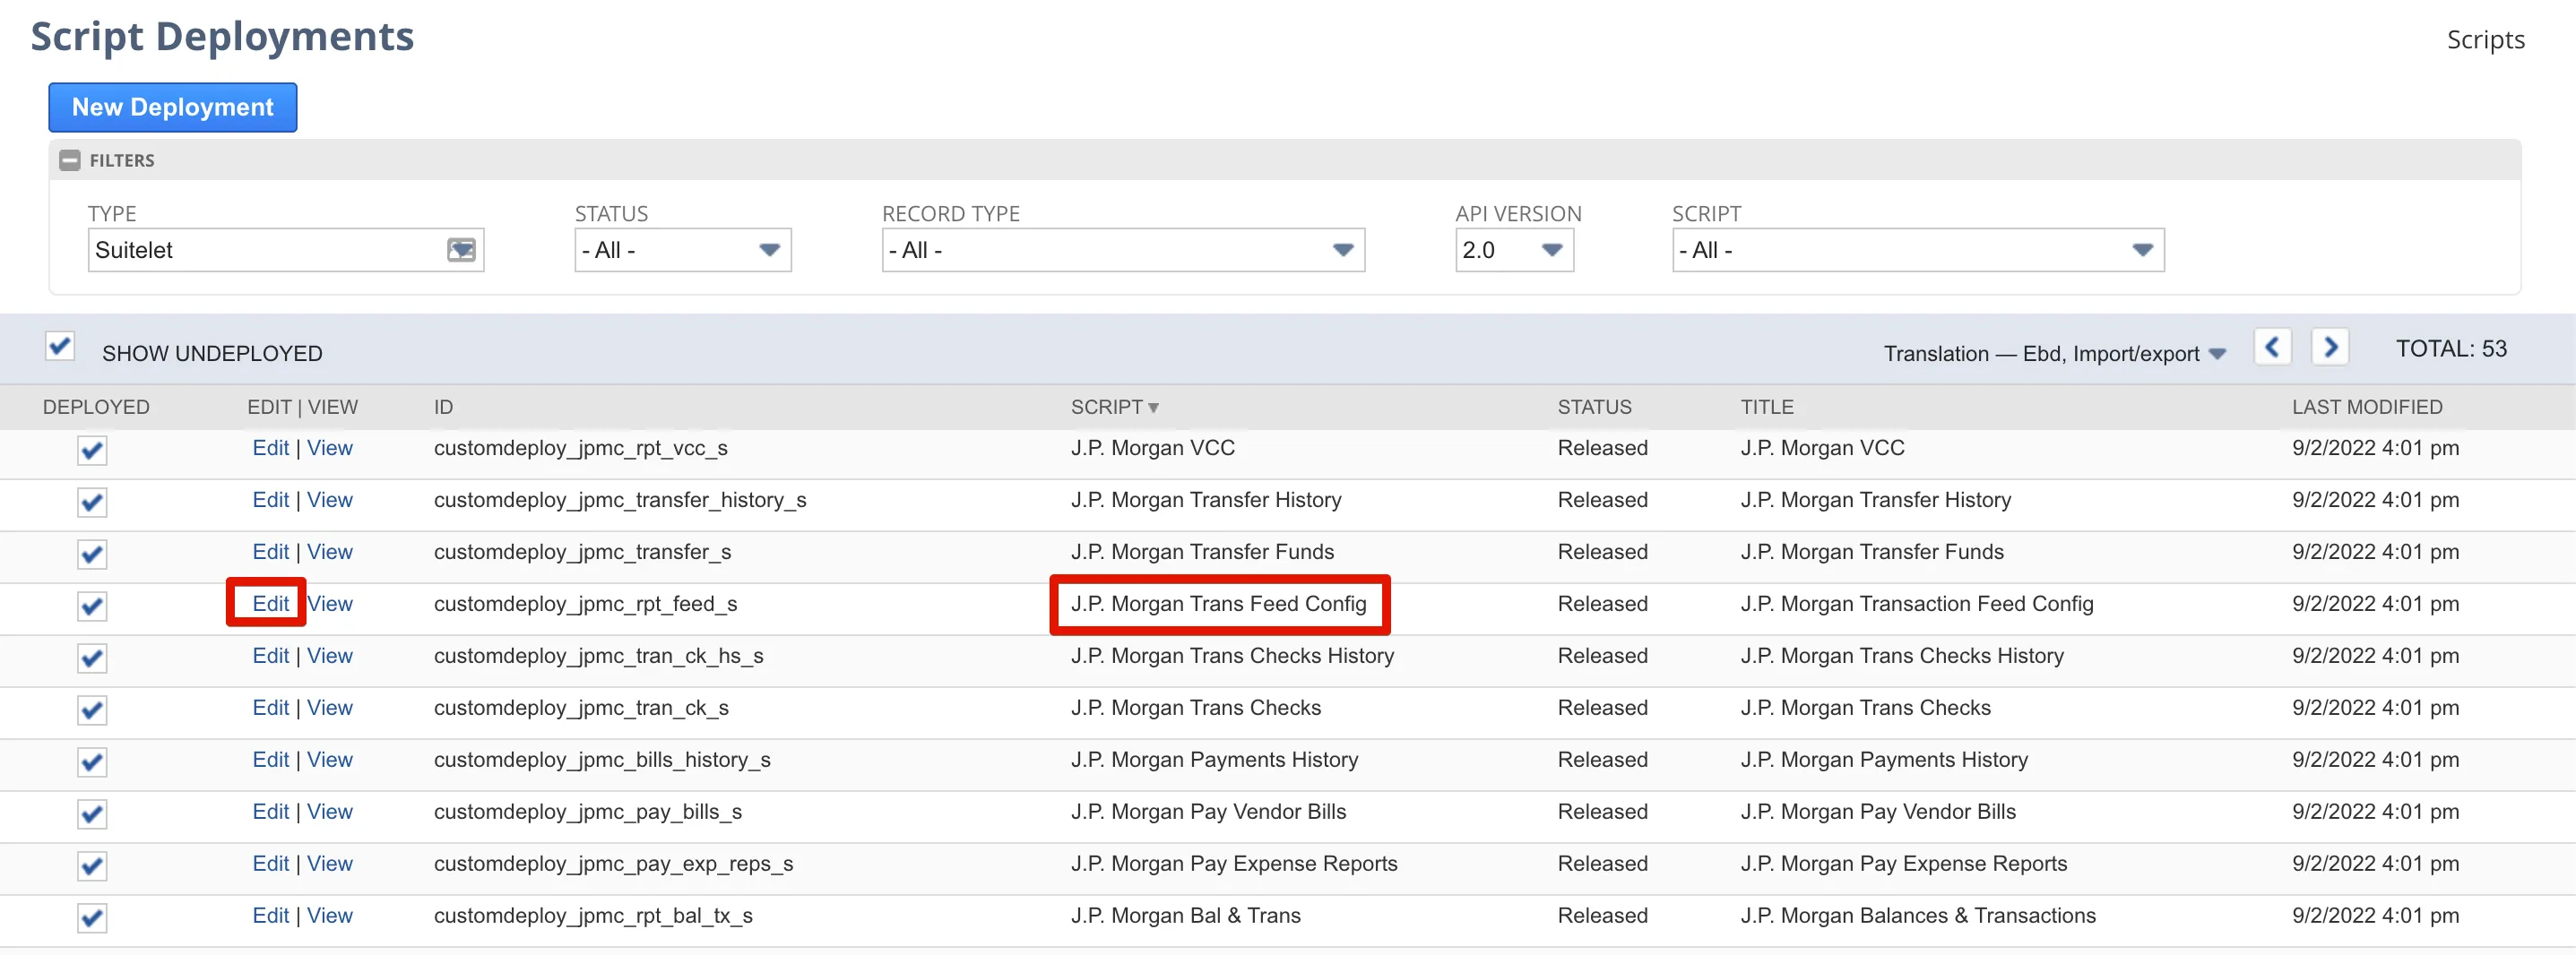This screenshot has height=955, width=2576.
Task: View the customdeploy_jpmc_pay_exp_reps_s deployment
Action: [x=330, y=864]
